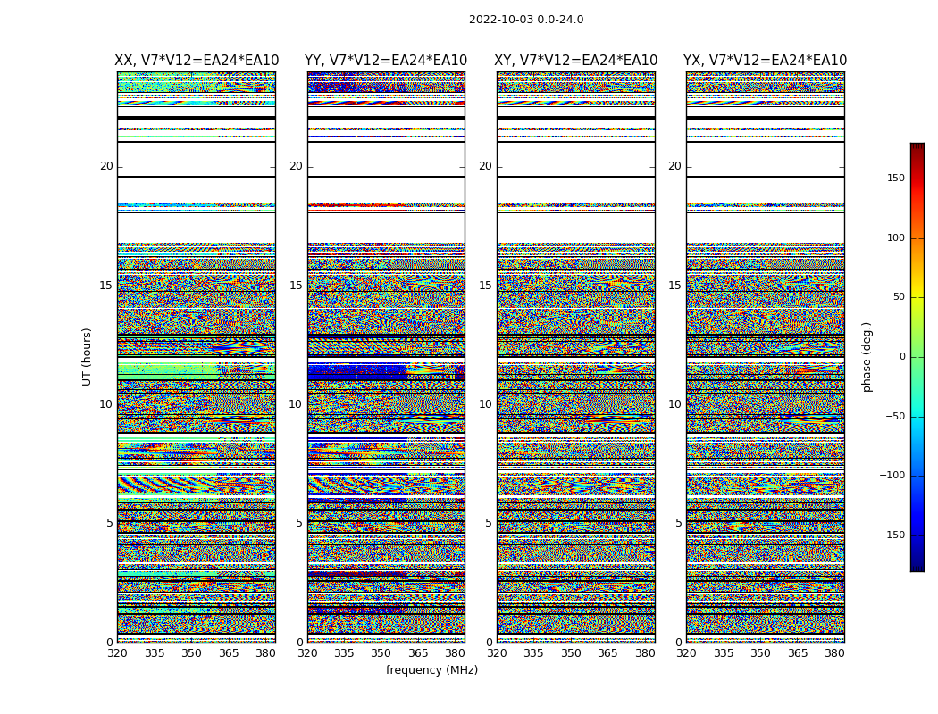
Task: Click the 350 frequency tick under YY panel
Action: pos(381,653)
